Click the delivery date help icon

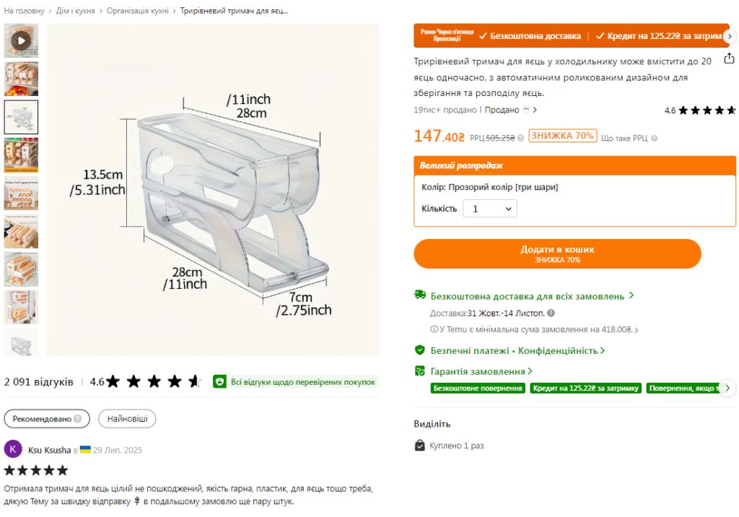pos(551,313)
